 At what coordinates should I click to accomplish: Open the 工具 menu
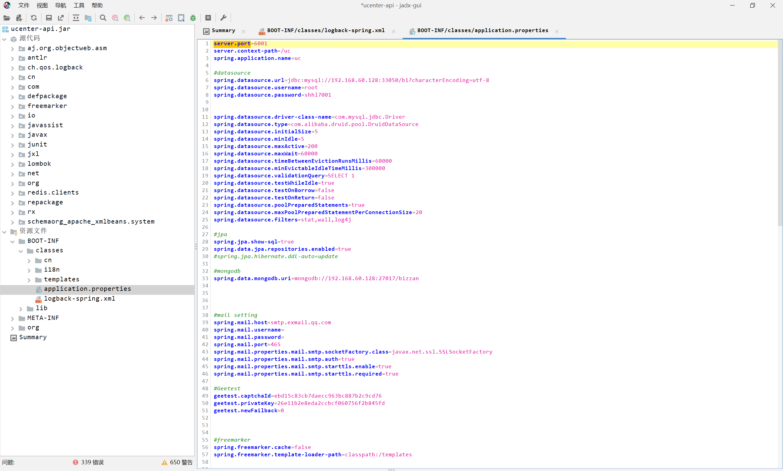click(x=79, y=6)
